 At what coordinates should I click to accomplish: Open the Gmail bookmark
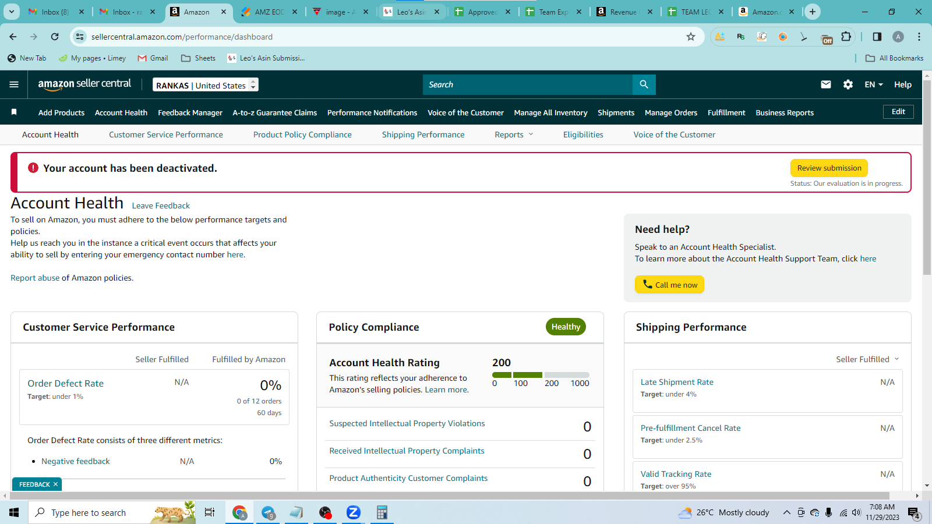click(x=153, y=58)
